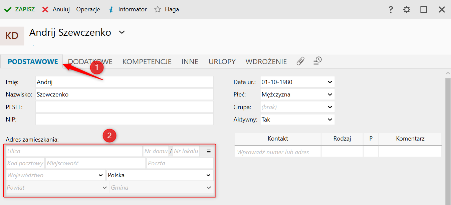Click the paperclip attachments icon
Viewport: 451px width, 205px height.
[300, 61]
